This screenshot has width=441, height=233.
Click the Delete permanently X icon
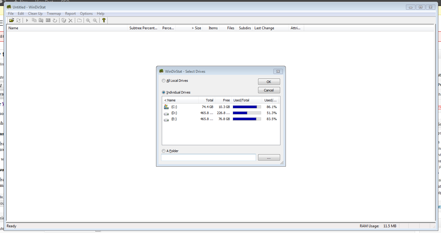point(70,21)
